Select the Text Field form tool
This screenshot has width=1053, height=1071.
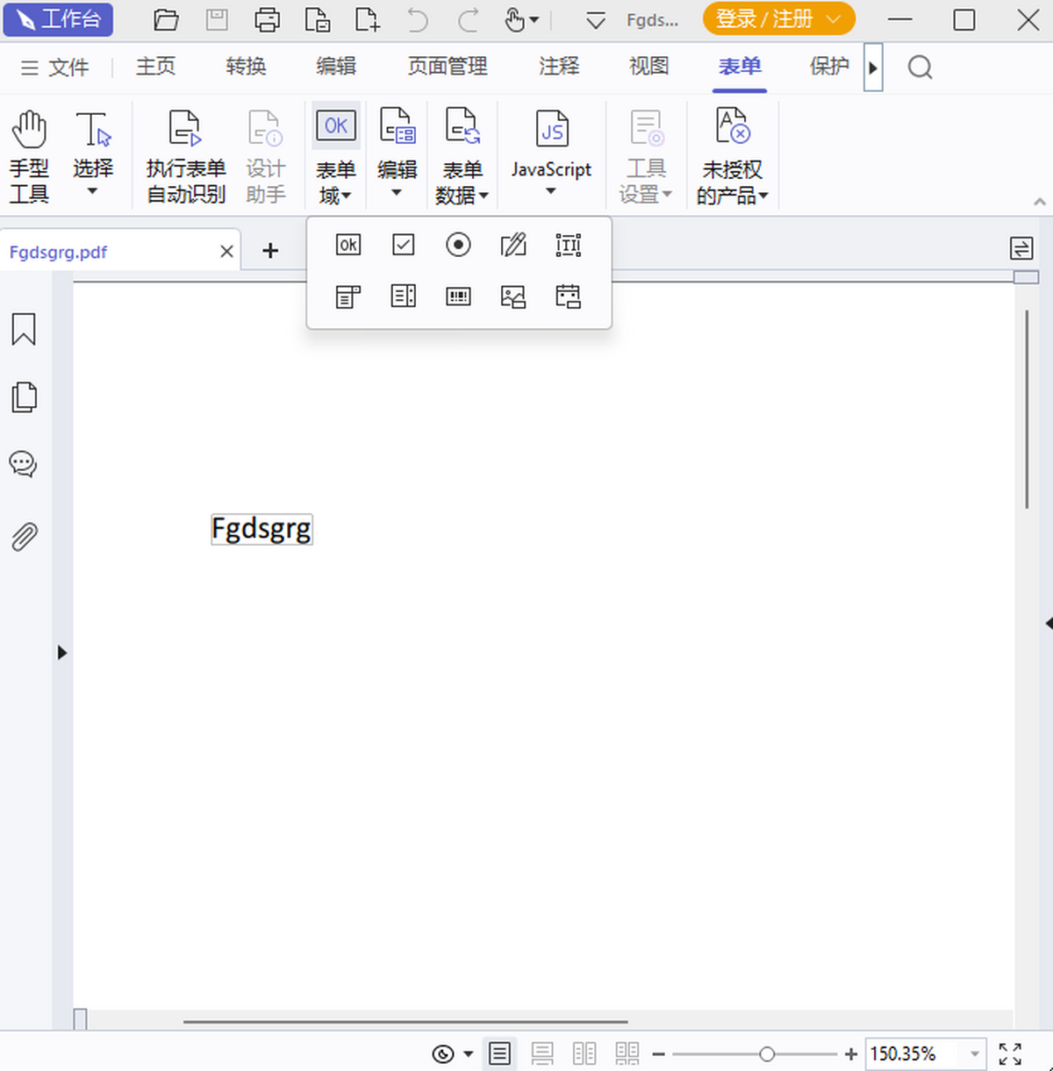point(568,245)
